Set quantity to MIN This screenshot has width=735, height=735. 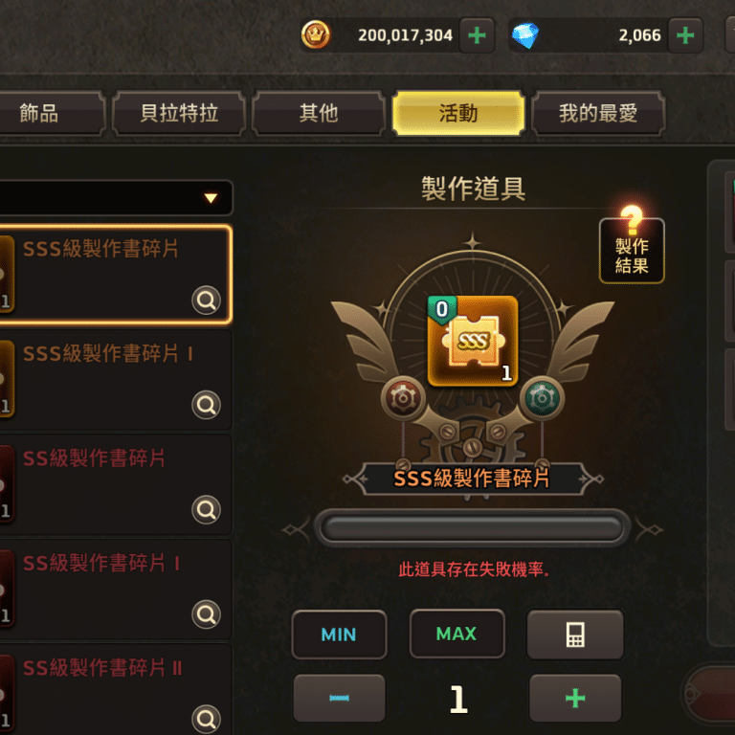point(339,635)
